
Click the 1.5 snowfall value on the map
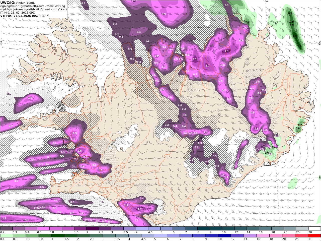tap(80, 151)
